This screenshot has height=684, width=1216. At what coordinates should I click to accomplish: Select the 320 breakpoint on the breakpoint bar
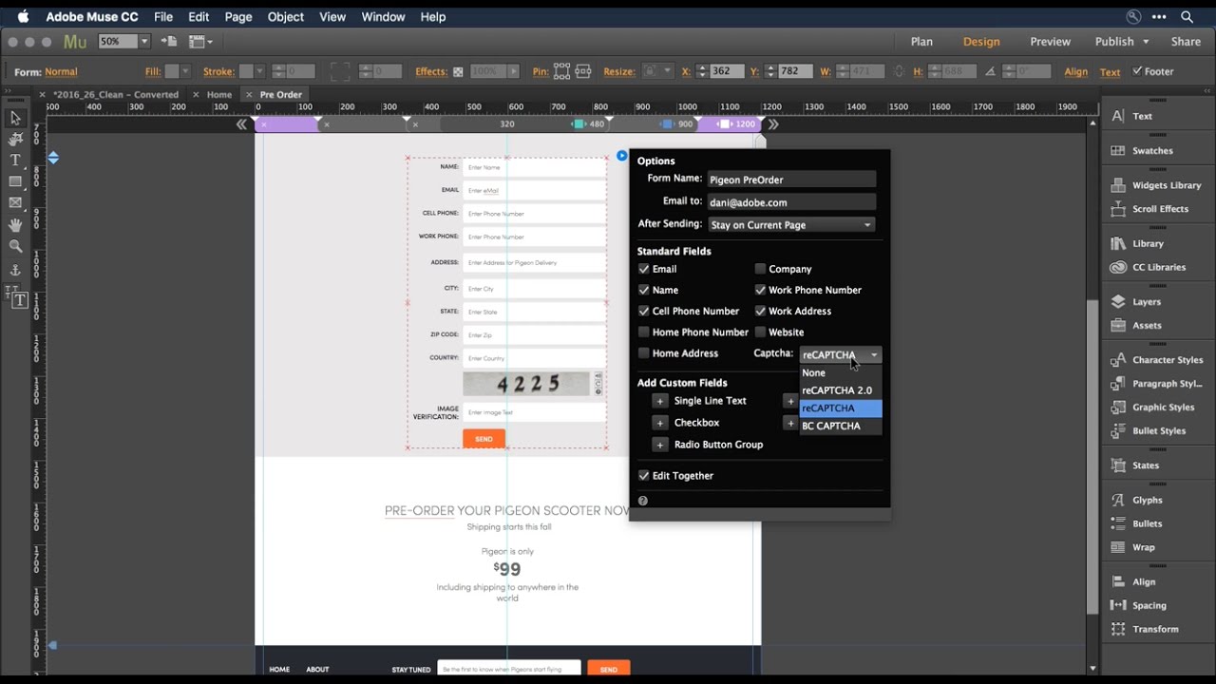[x=507, y=124]
